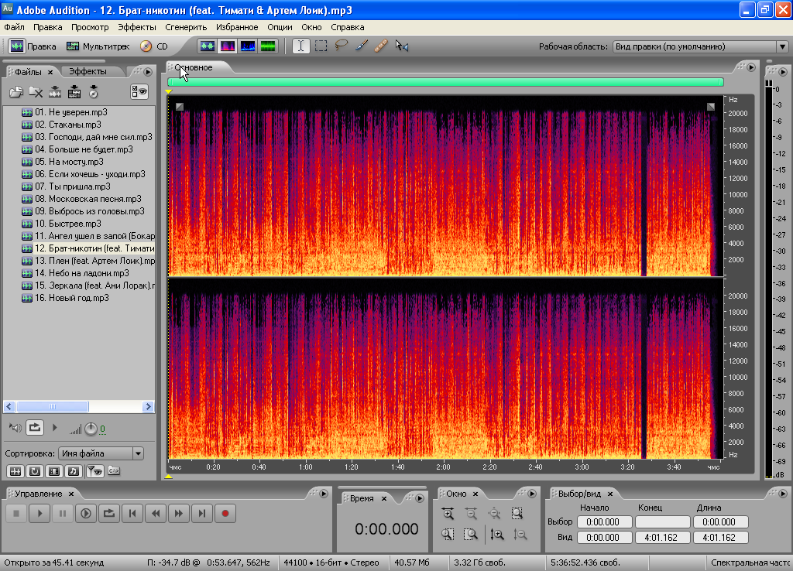Zoom in horizontally in Окно panel
The width and height of the screenshot is (793, 571).
point(448,513)
